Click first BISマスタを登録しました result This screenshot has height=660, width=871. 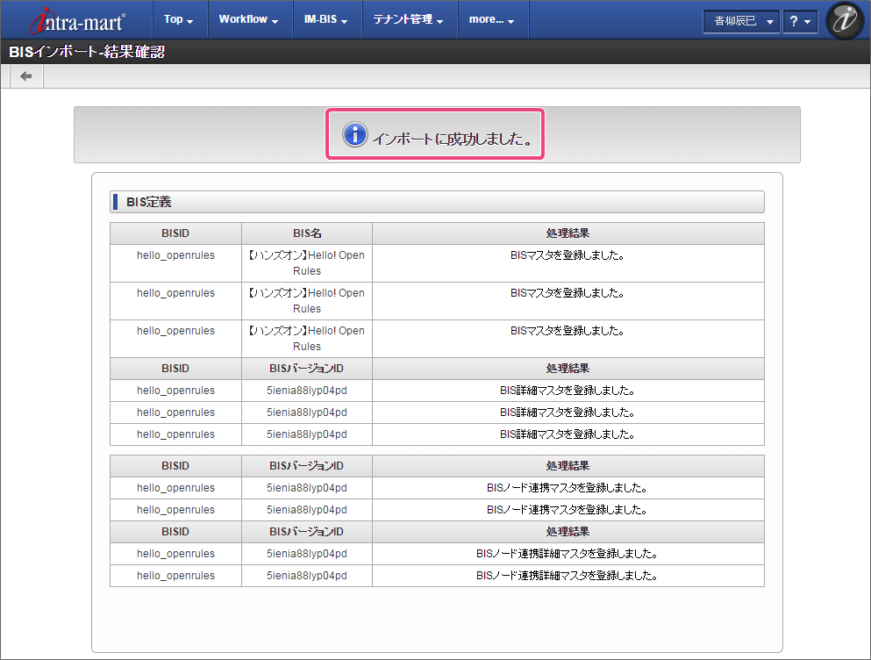[568, 255]
